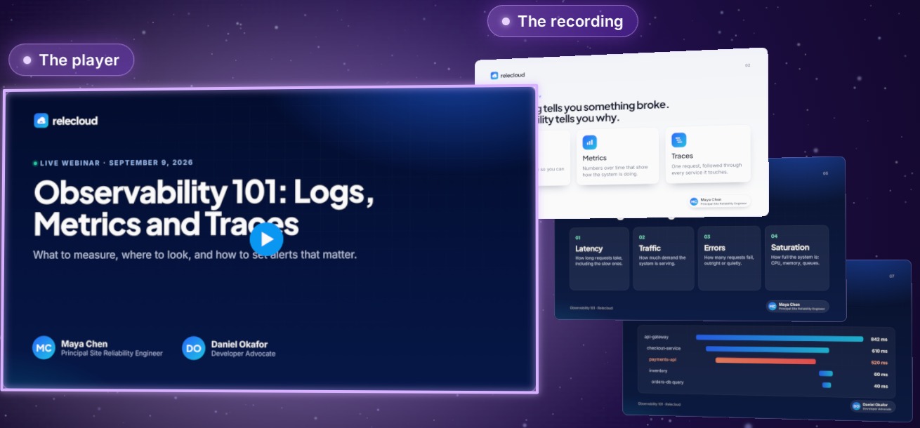The width and height of the screenshot is (920, 428).
Task: Play the Observability 101 webinar video
Action: pyautogui.click(x=266, y=239)
